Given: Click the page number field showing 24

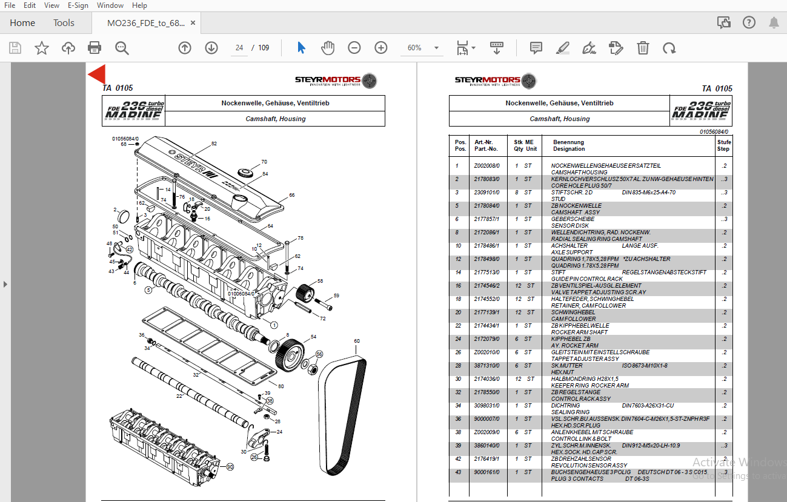Looking at the screenshot, I should (239, 48).
